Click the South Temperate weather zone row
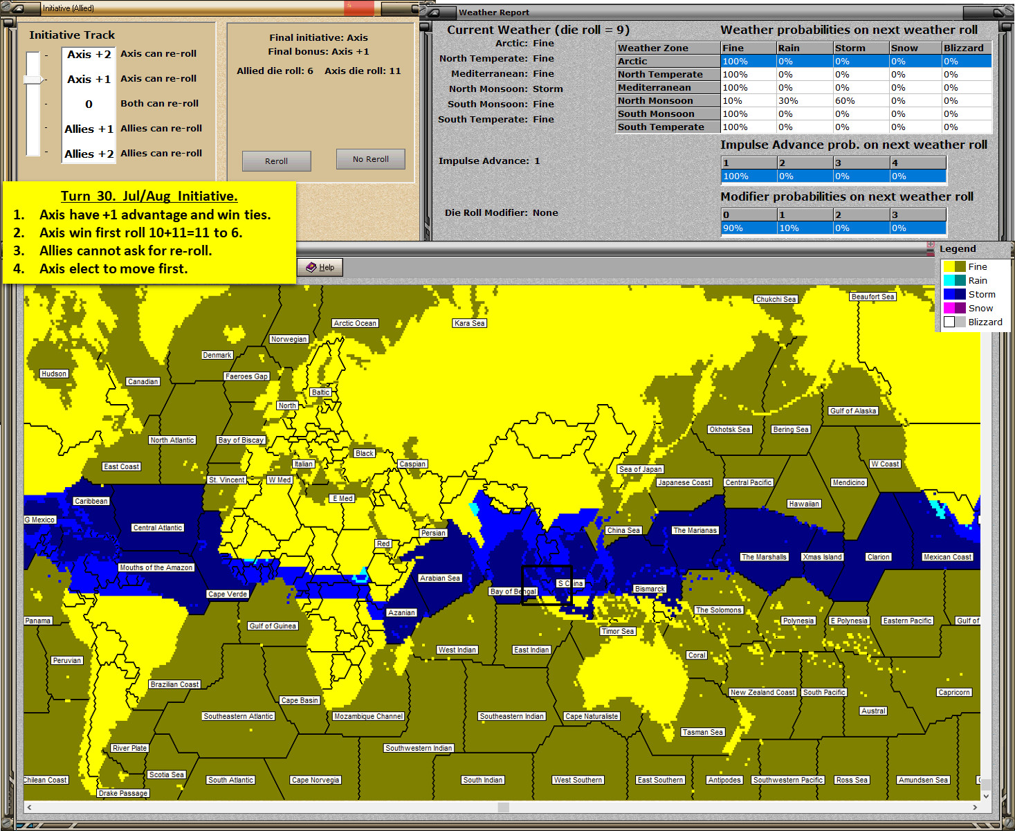This screenshot has width=1015, height=831. point(804,127)
